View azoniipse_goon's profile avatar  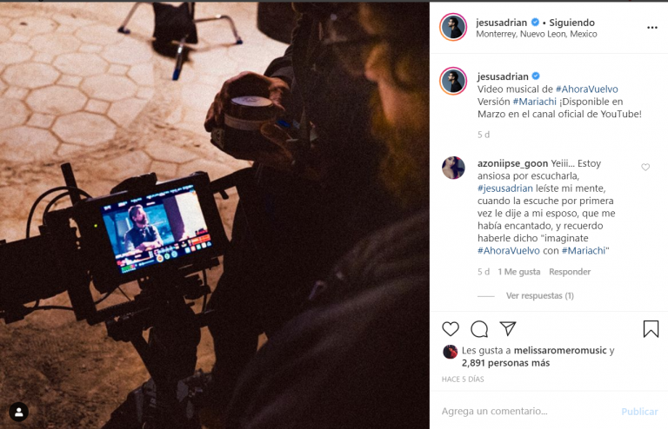click(453, 168)
